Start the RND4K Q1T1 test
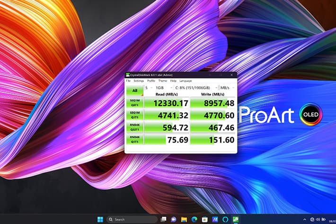 135,139
